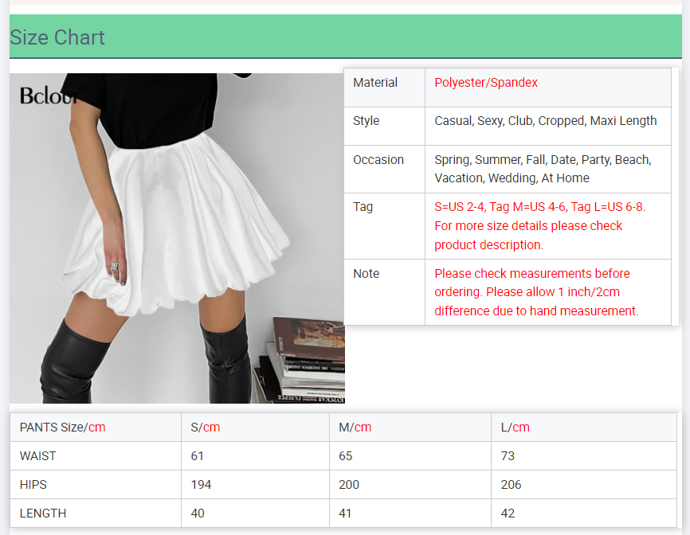Click the Occasion label cell
The width and height of the screenshot is (690, 535).
pos(384,169)
